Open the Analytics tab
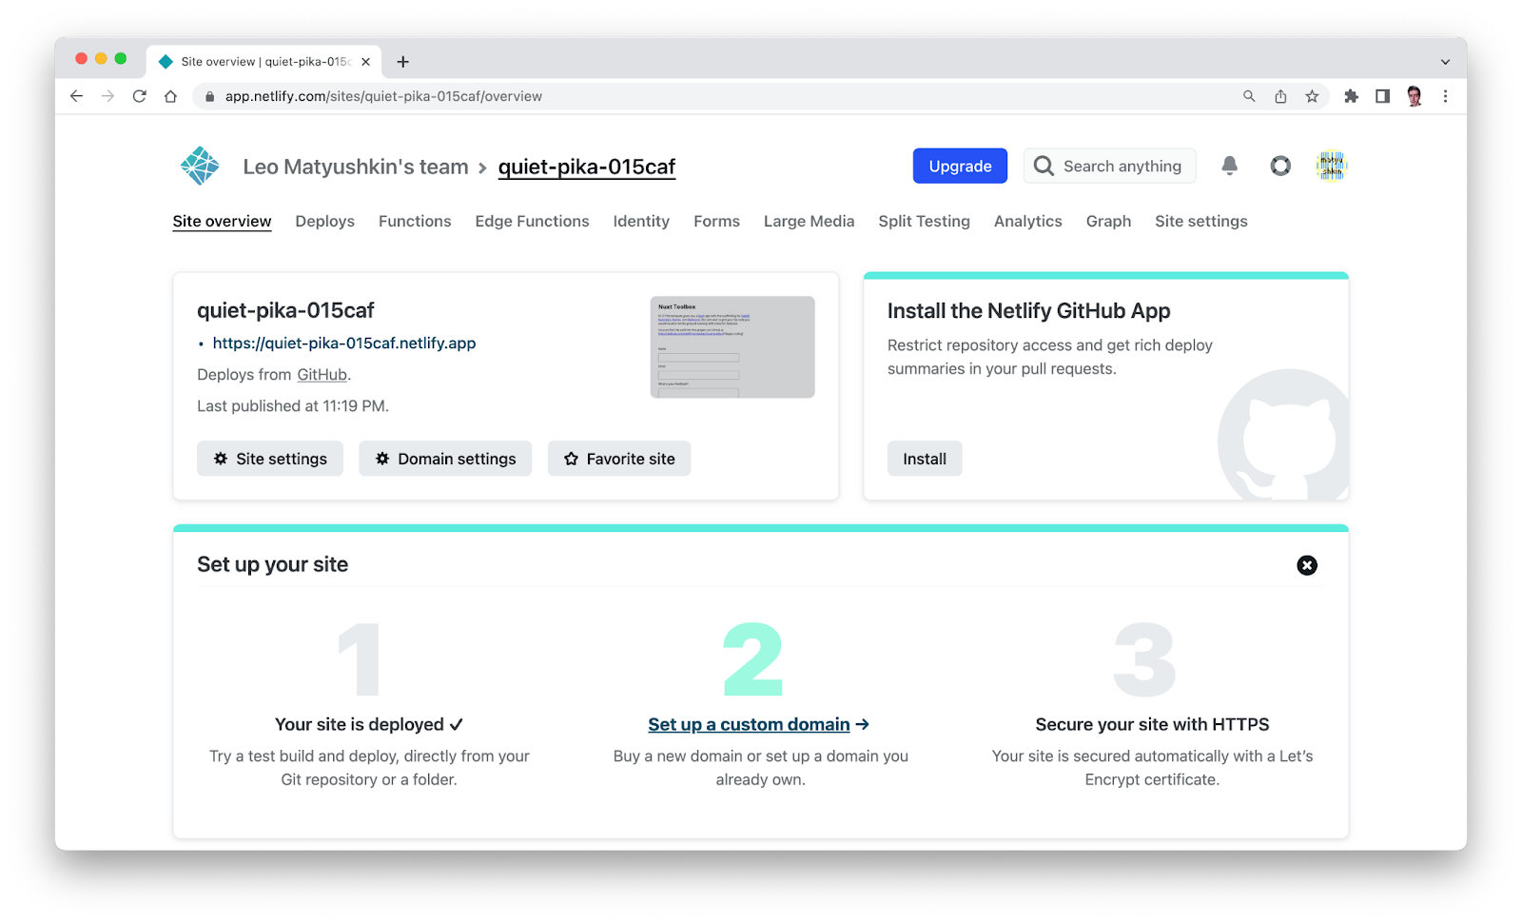Viewport: 1522px width, 923px height. [1027, 222]
